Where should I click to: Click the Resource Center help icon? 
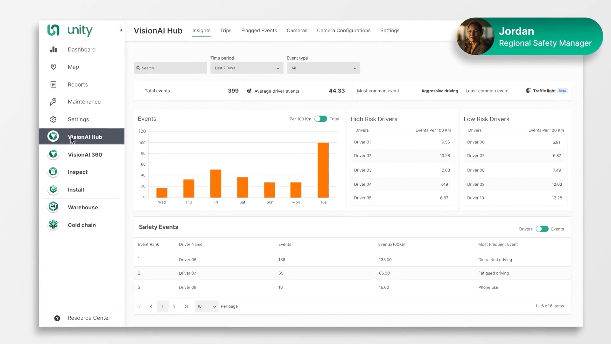click(x=57, y=318)
